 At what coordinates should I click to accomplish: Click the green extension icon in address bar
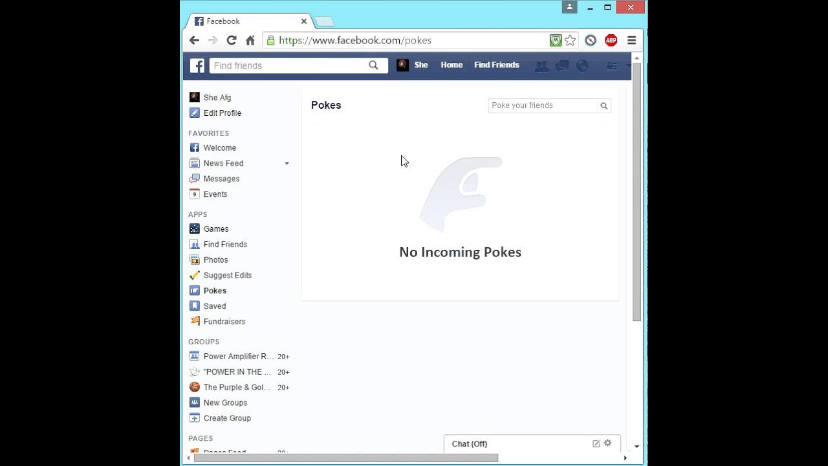(555, 40)
